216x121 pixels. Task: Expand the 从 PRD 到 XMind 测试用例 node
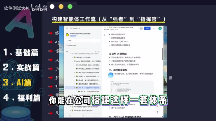click(75, 76)
